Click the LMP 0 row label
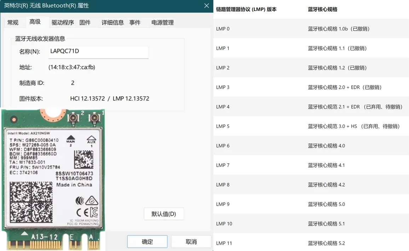409x251 pixels. click(223, 29)
